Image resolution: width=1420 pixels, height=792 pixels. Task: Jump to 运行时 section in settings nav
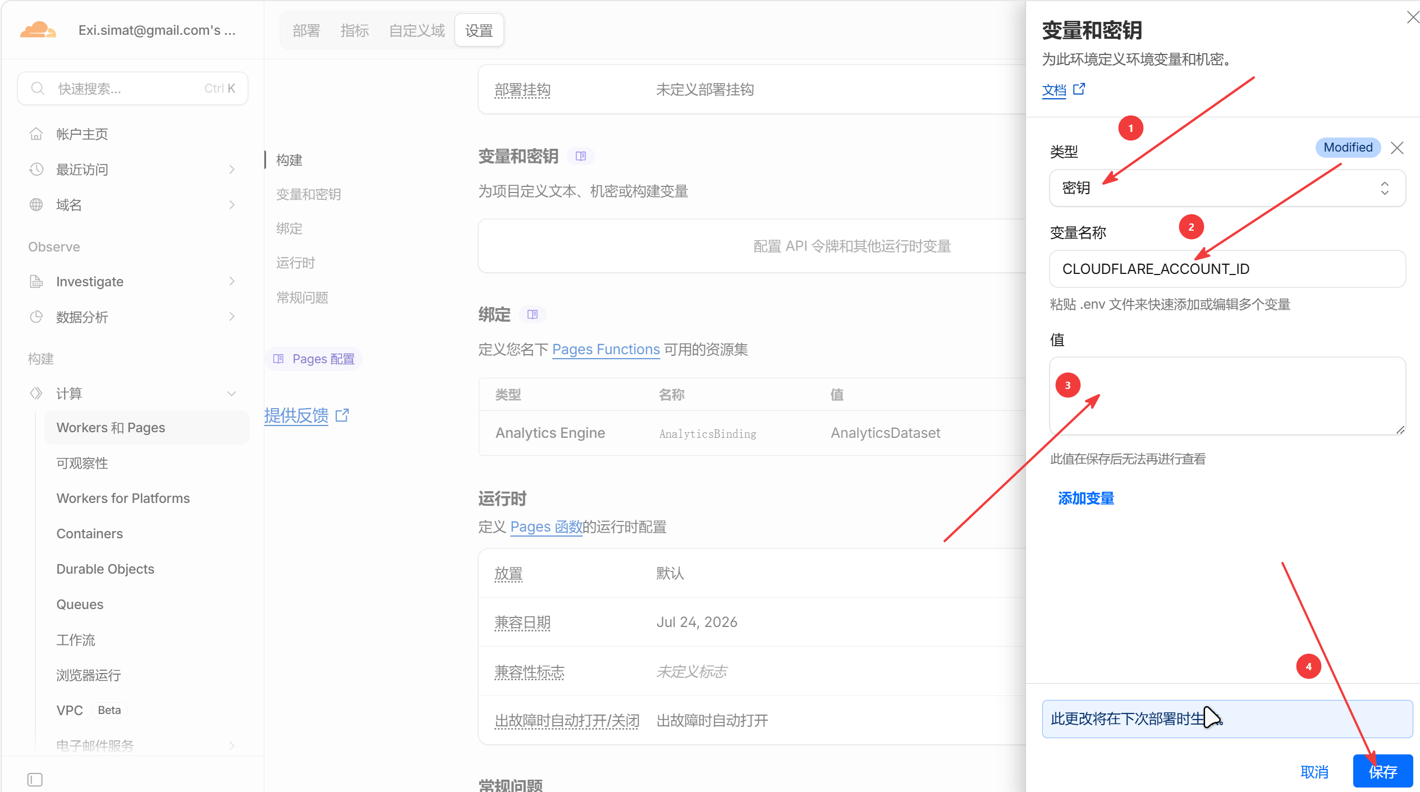[296, 263]
